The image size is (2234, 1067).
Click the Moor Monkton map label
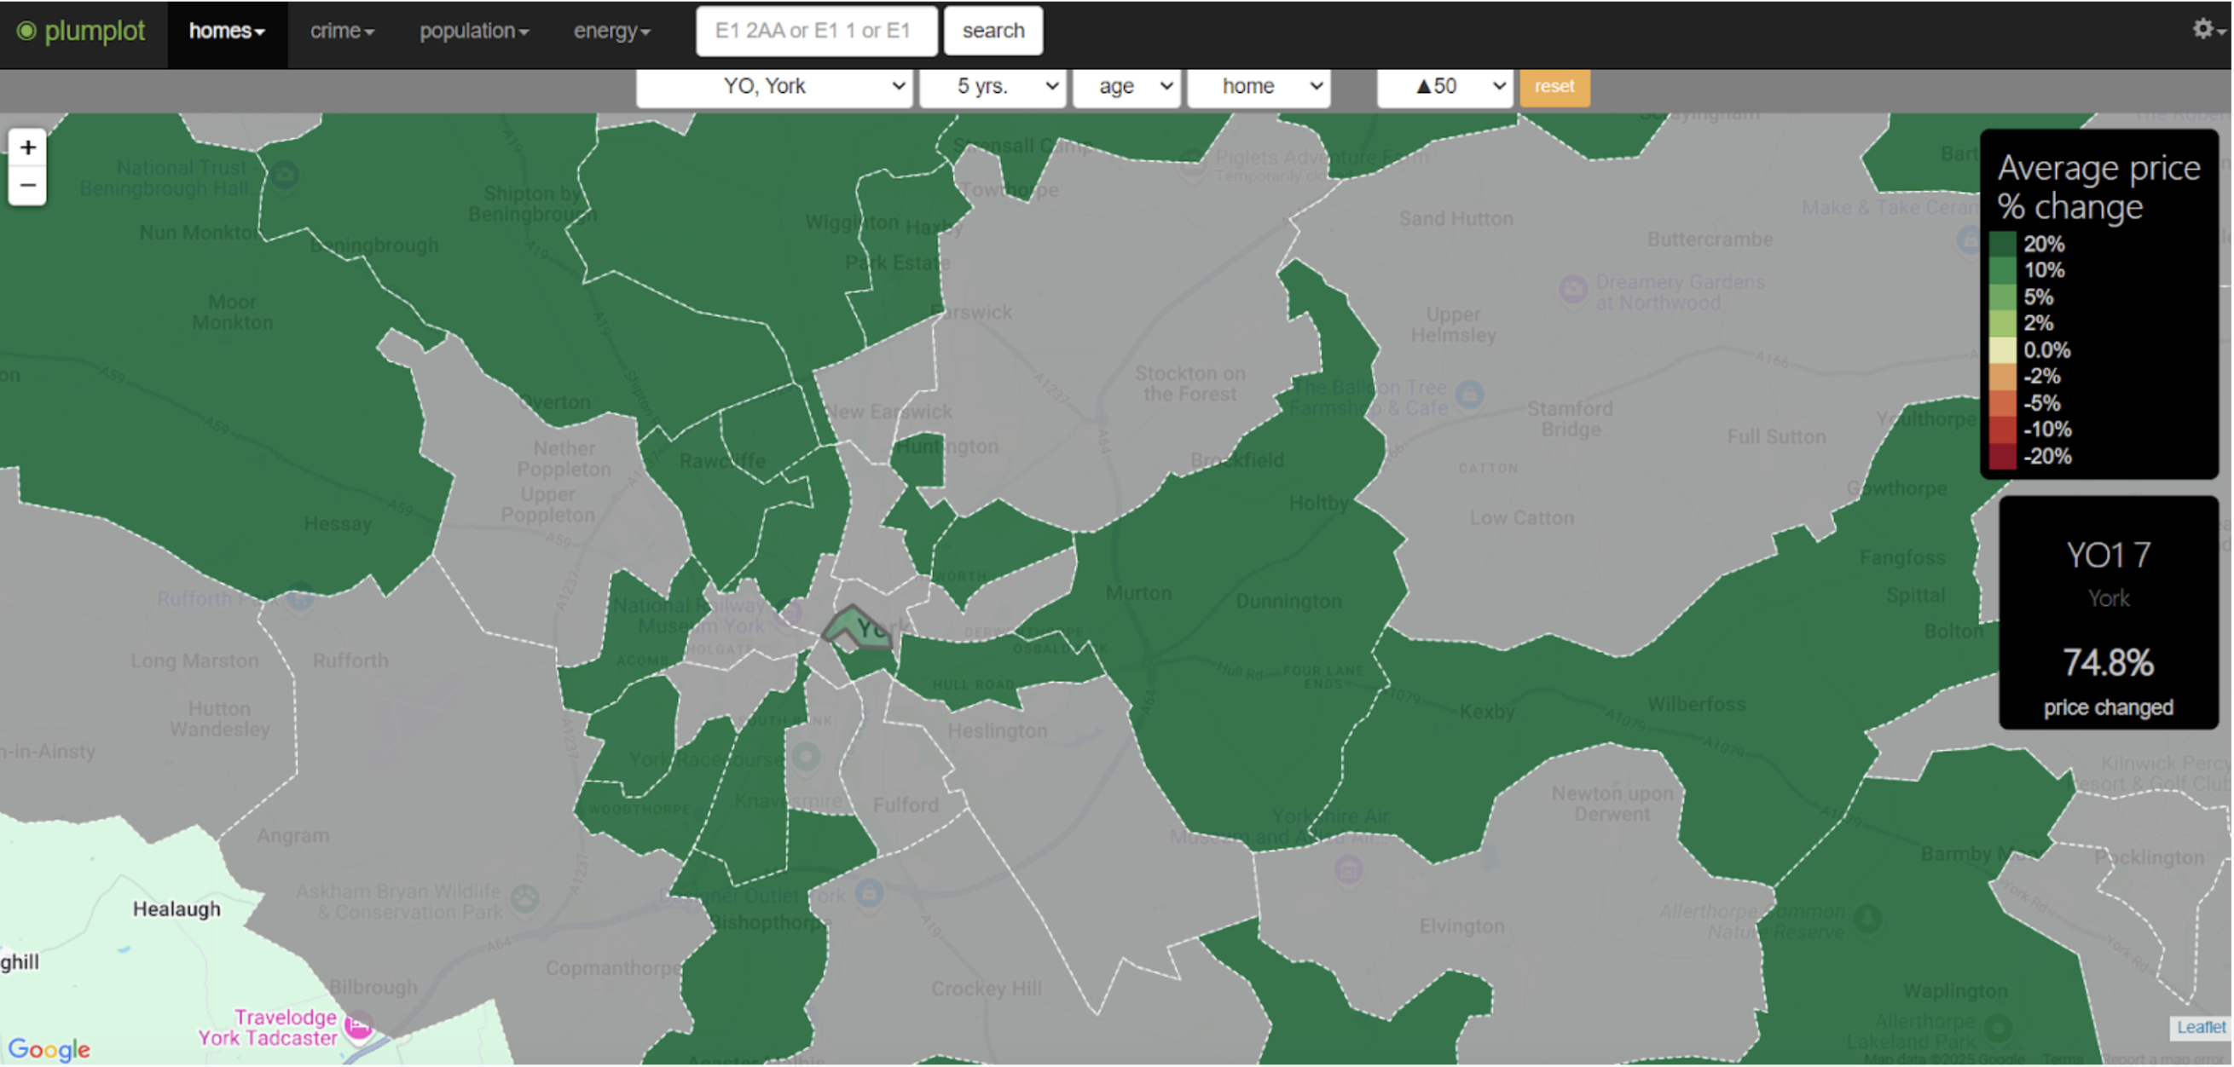click(233, 313)
